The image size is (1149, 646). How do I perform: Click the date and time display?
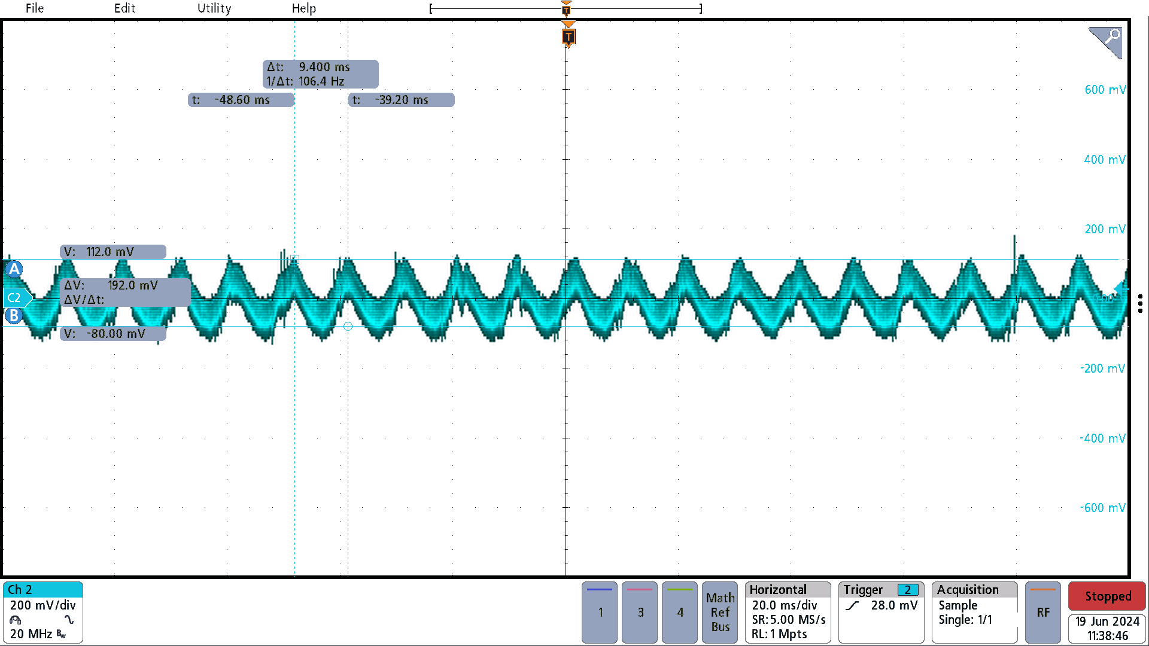pos(1107,629)
